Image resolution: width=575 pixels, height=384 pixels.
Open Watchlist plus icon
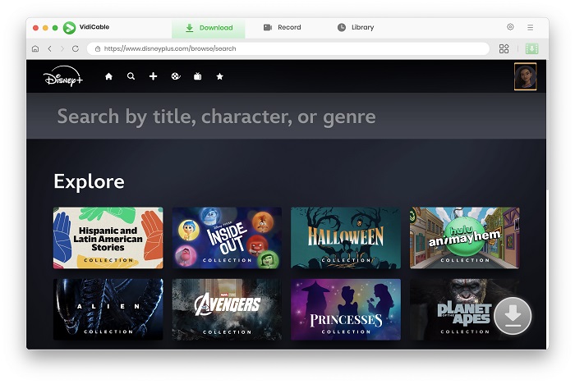point(154,76)
